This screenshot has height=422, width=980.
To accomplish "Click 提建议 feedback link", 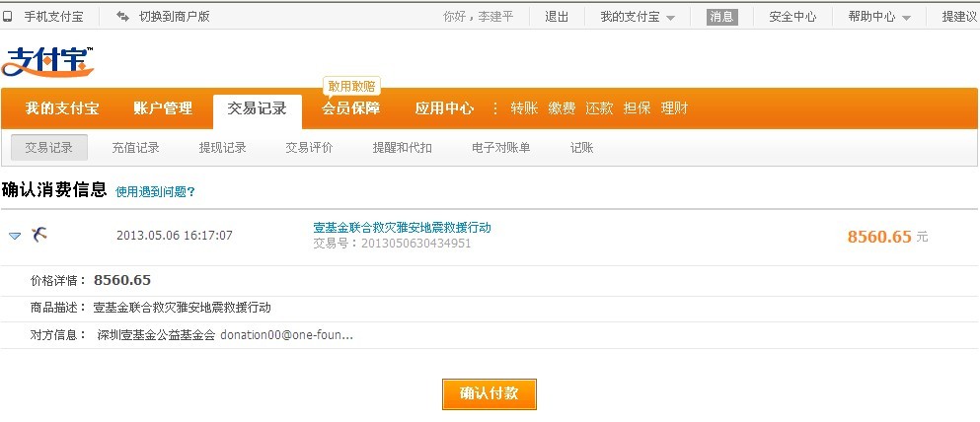I will pyautogui.click(x=959, y=17).
